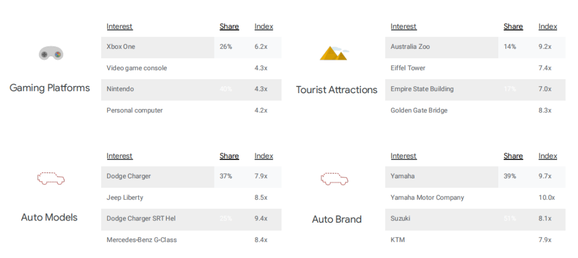Click the Australia Zoo row

pyautogui.click(x=475, y=47)
